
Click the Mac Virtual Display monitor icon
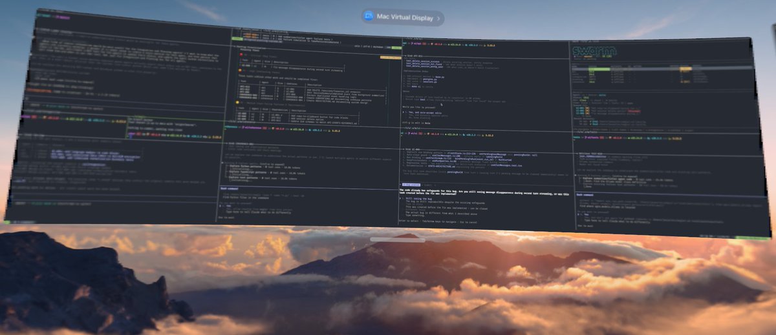pyautogui.click(x=369, y=17)
